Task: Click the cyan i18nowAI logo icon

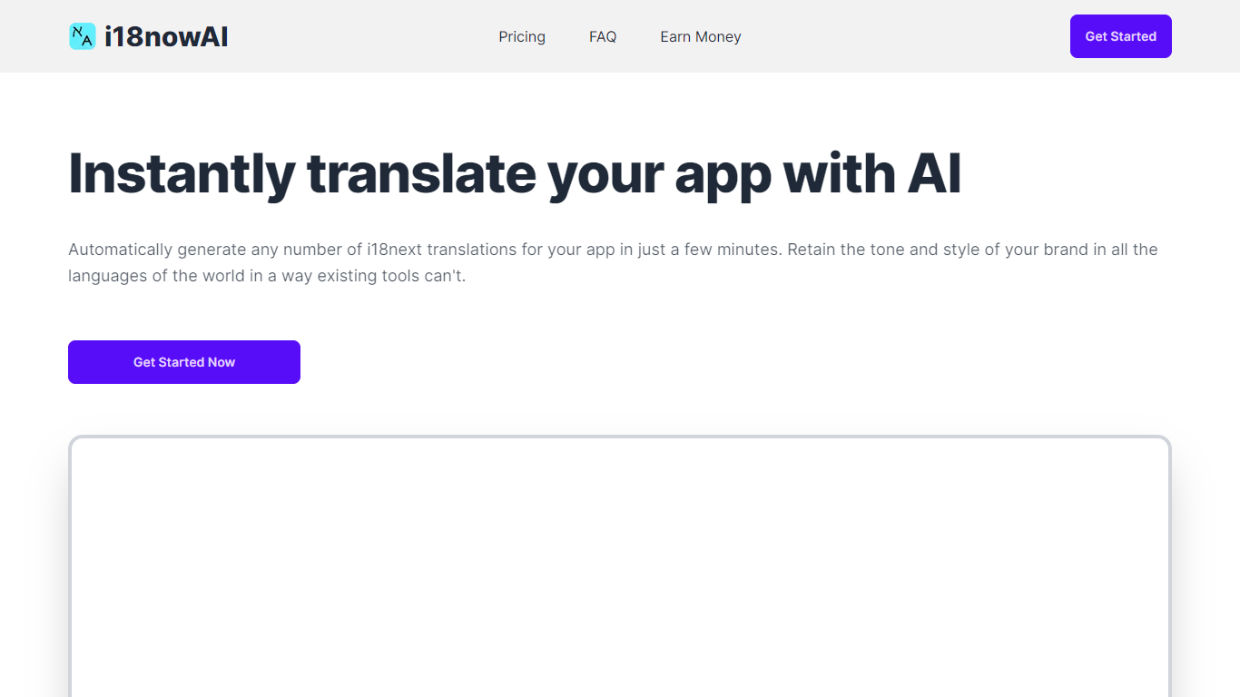Action: tap(83, 36)
